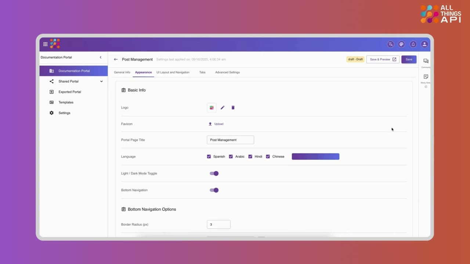Uncheck the Hindi language checkbox

coord(250,157)
